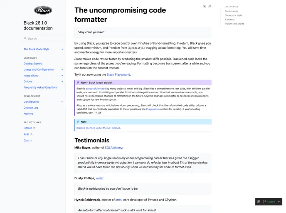Go to Frequently Asked Questions page
The height and width of the screenshot is (213, 286).
pyautogui.click(x=40, y=87)
